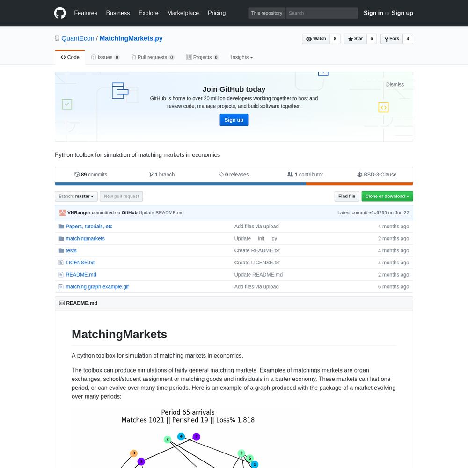This screenshot has width=468, height=468.
Task: Click the commits history clock icon
Action: pyautogui.click(x=77, y=174)
